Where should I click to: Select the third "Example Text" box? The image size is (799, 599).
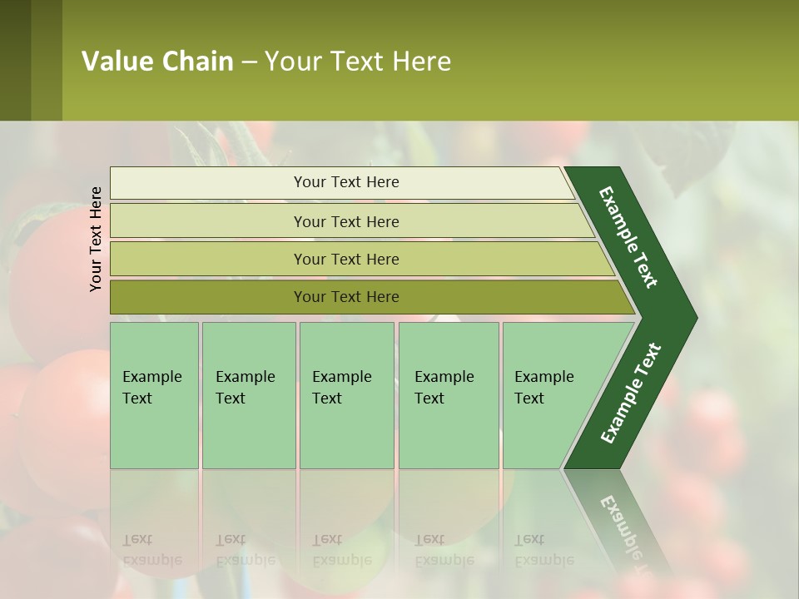pyautogui.click(x=346, y=395)
